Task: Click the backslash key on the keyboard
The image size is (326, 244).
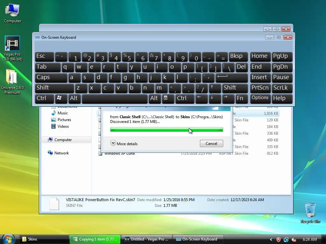Action: [x=228, y=67]
